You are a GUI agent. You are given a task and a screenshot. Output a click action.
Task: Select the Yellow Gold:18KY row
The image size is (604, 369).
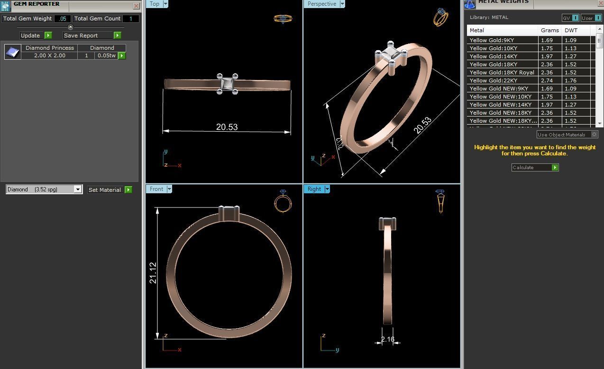pos(531,64)
